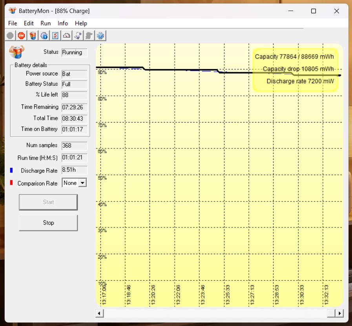Open help from the blue question mark icon
This screenshot has height=326, width=352.
point(100,35)
